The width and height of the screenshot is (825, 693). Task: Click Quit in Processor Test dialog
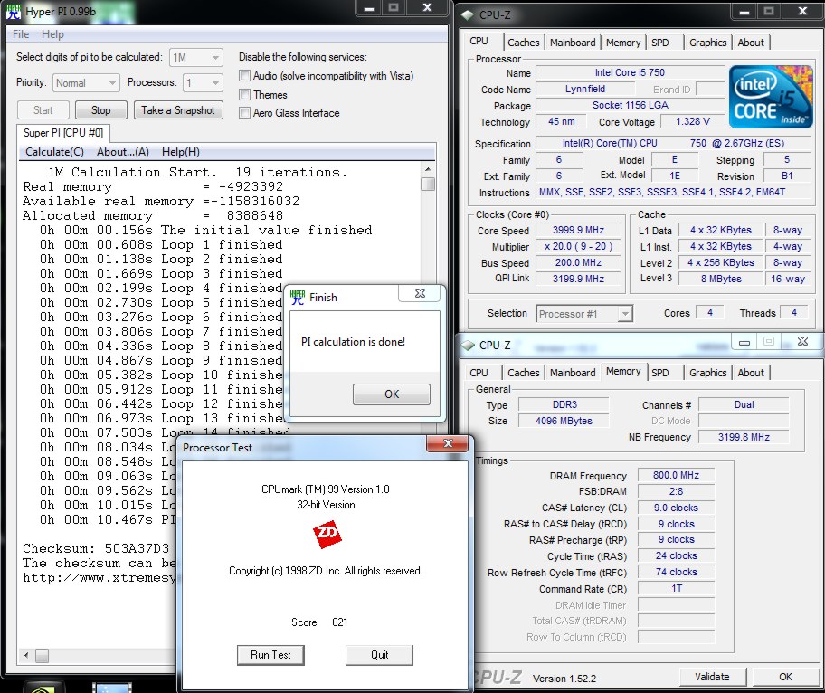click(379, 655)
